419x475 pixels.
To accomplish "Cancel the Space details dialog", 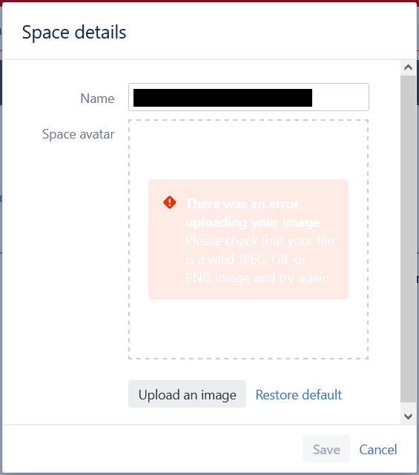I will coord(378,450).
